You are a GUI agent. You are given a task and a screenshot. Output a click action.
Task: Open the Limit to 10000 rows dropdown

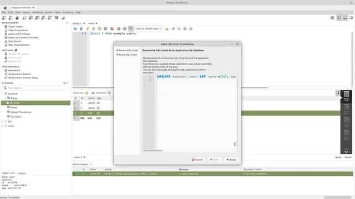point(149,29)
